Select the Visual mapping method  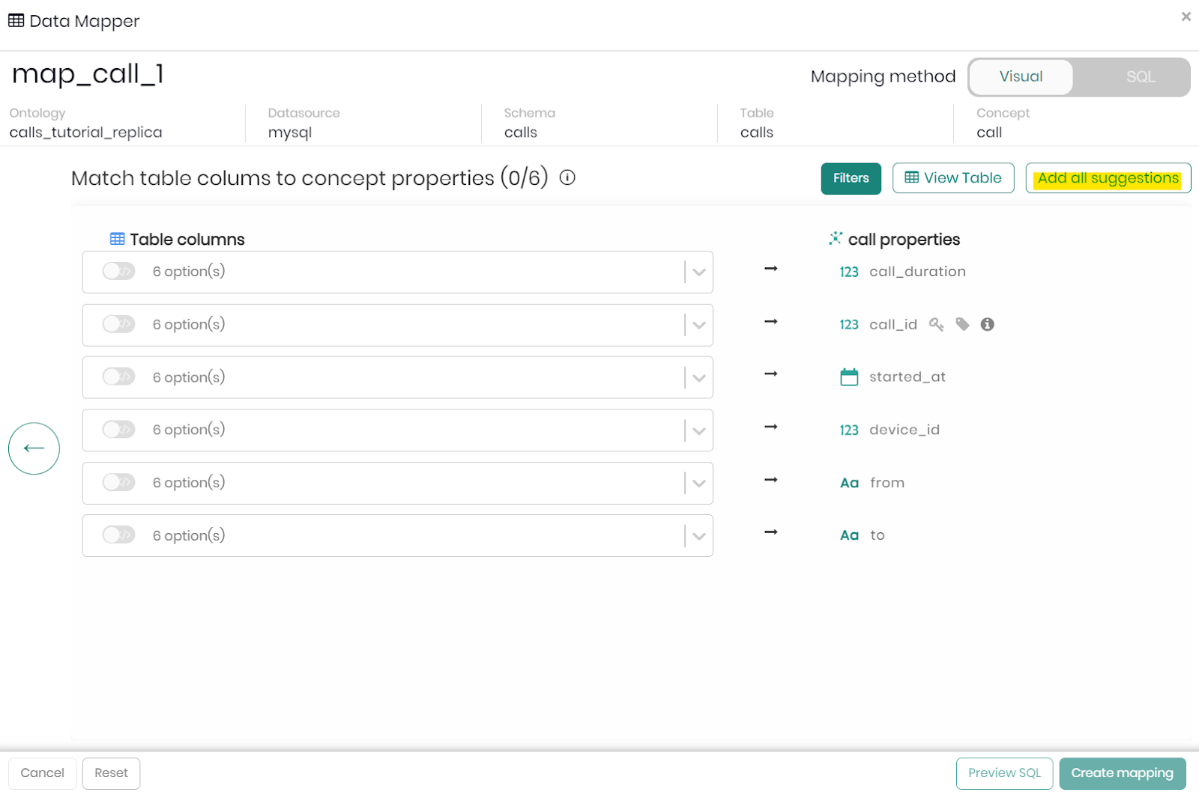[1021, 77]
